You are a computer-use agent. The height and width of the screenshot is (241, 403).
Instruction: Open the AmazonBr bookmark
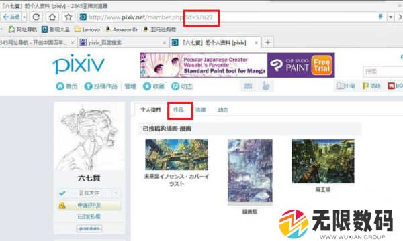point(122,29)
